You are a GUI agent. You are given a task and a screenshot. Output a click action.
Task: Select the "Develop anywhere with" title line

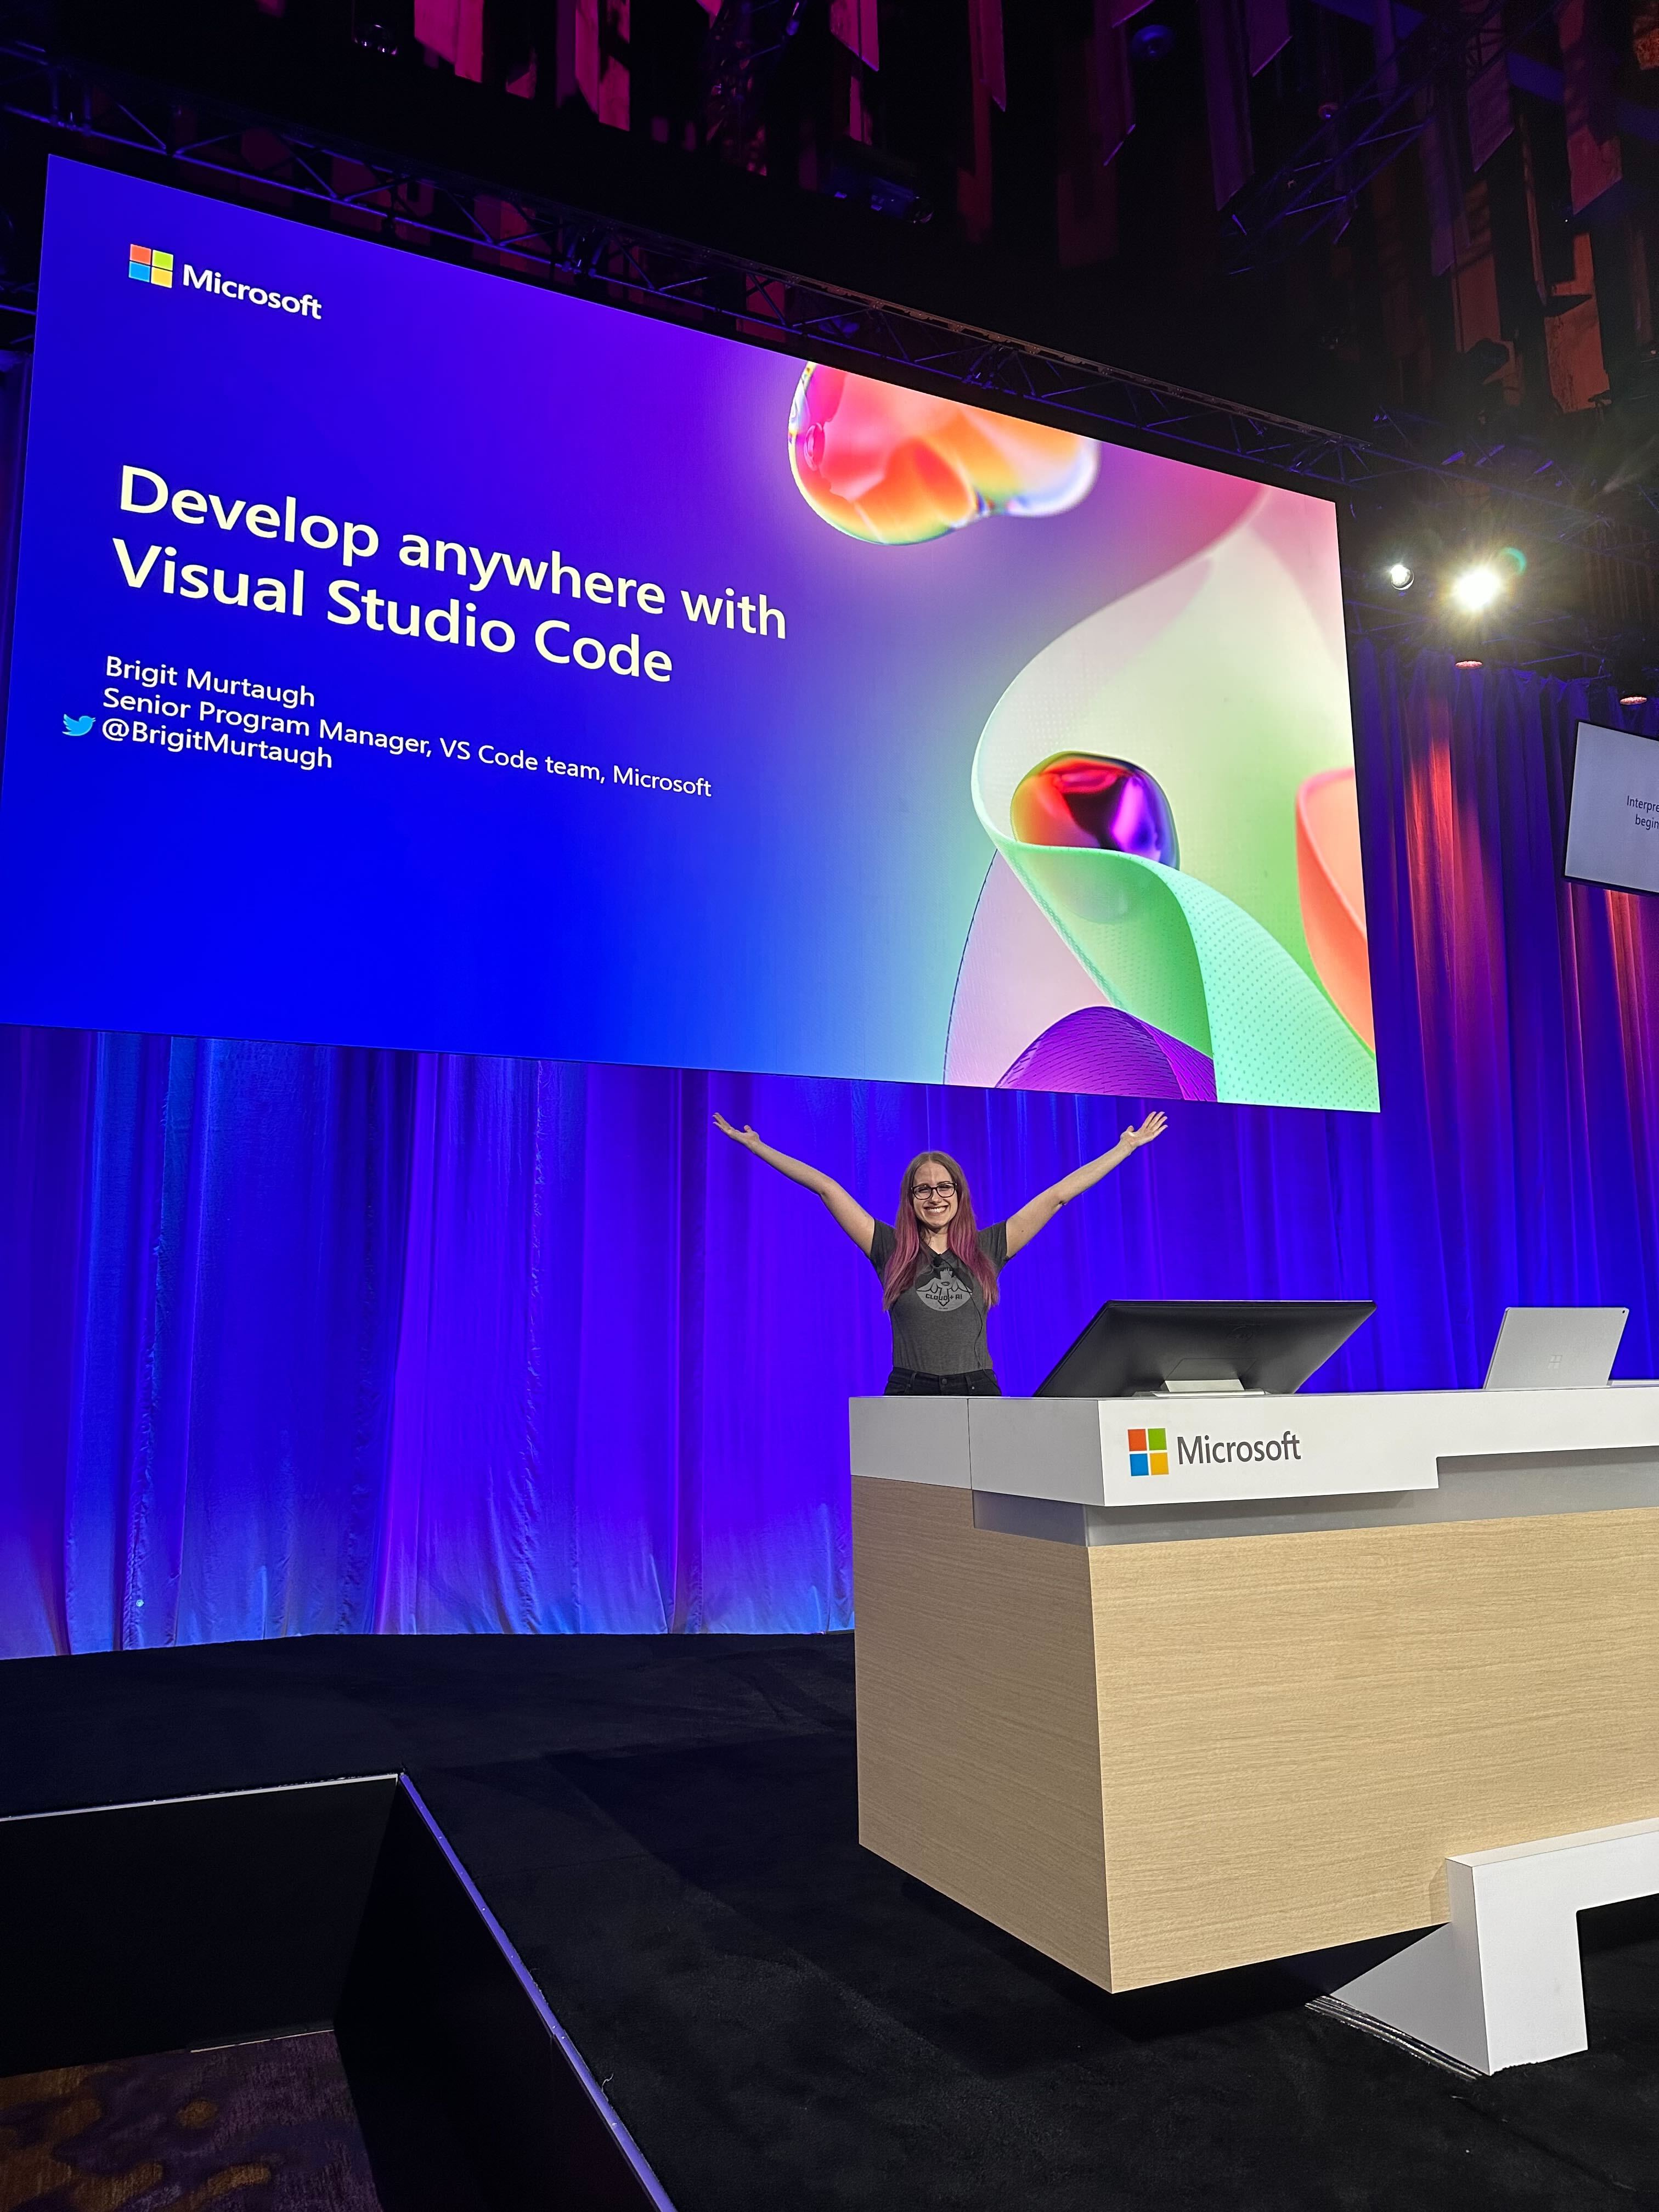[x=452, y=551]
